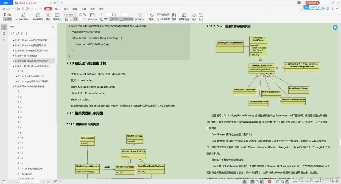Open 自动滚动 auto scroll options
This screenshot has height=184, width=341.
coord(140,17)
